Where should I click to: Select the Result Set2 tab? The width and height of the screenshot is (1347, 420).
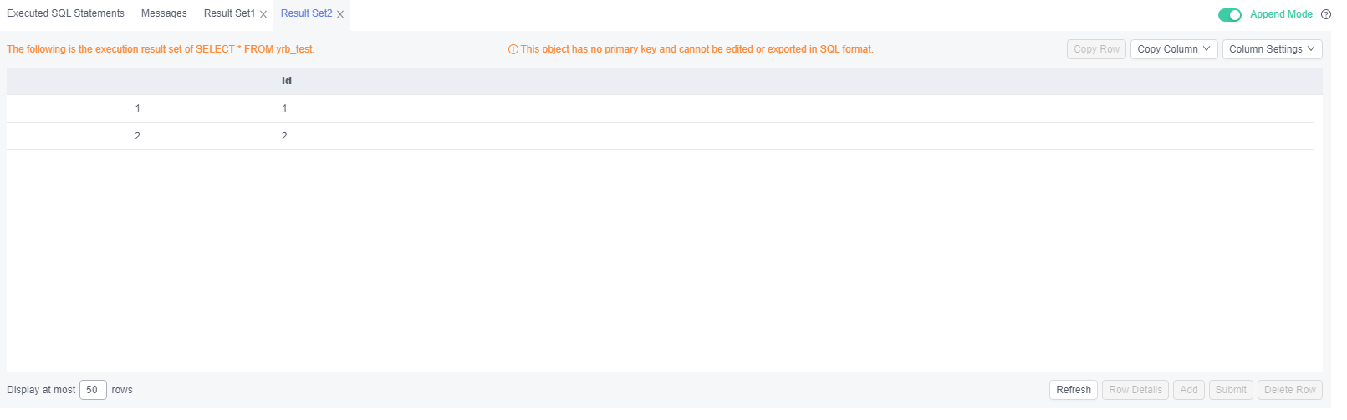click(306, 13)
